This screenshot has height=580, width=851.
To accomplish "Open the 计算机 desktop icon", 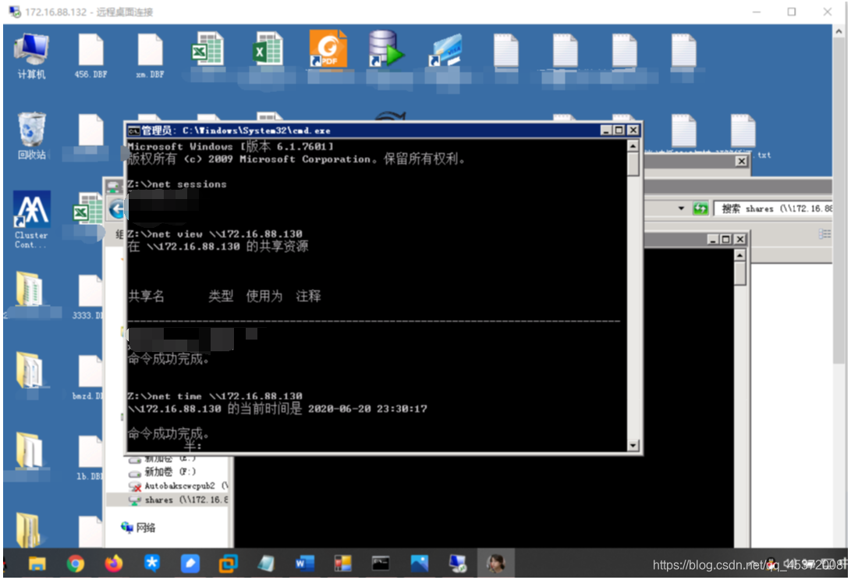I will click(31, 55).
